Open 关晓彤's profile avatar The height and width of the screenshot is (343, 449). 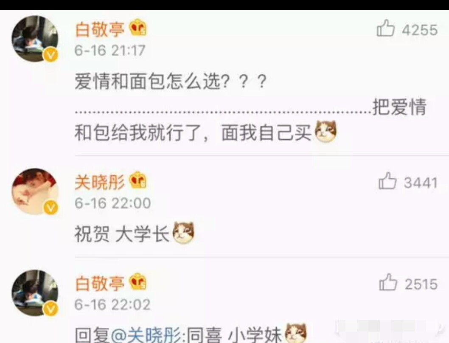click(35, 191)
